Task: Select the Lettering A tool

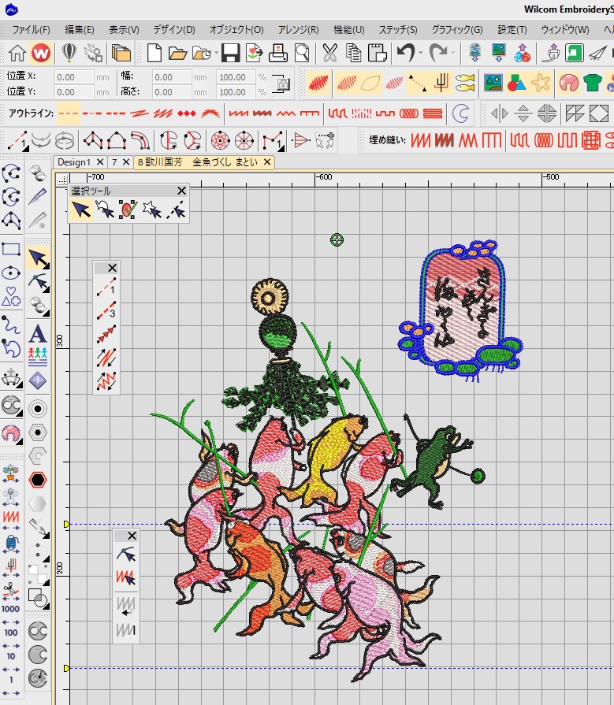Action: [38, 334]
